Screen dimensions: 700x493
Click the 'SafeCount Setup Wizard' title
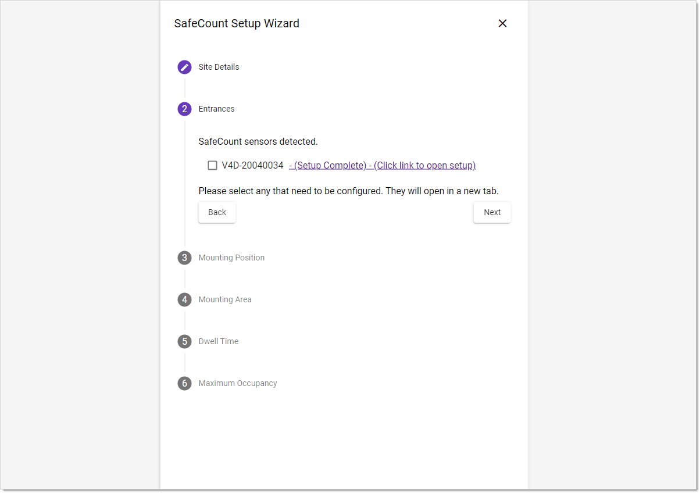click(237, 23)
